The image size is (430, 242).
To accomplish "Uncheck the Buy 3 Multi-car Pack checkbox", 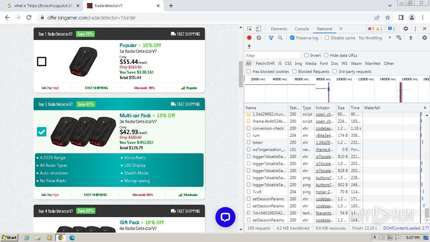I will pos(42,132).
